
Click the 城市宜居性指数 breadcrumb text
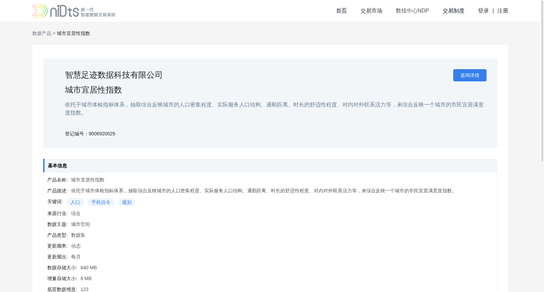73,33
